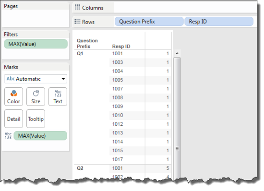Viewport: 264px width, 191px height.
Task: Select Resp ID 1004 row
Action: [x=118, y=71]
